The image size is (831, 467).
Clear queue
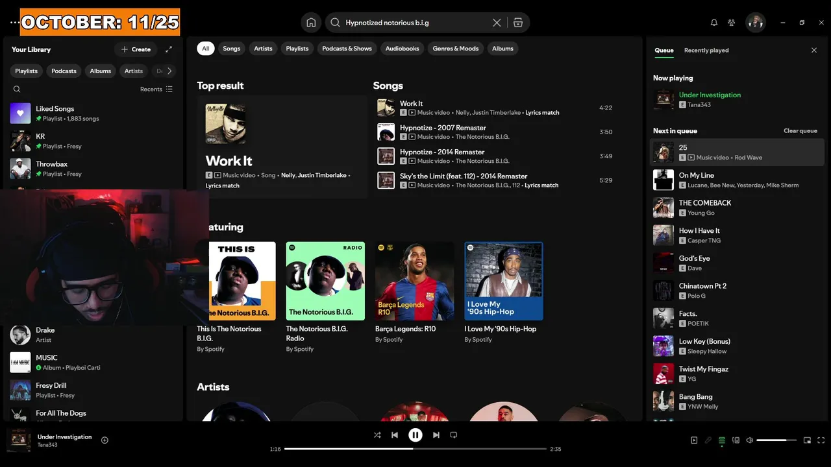(x=800, y=131)
